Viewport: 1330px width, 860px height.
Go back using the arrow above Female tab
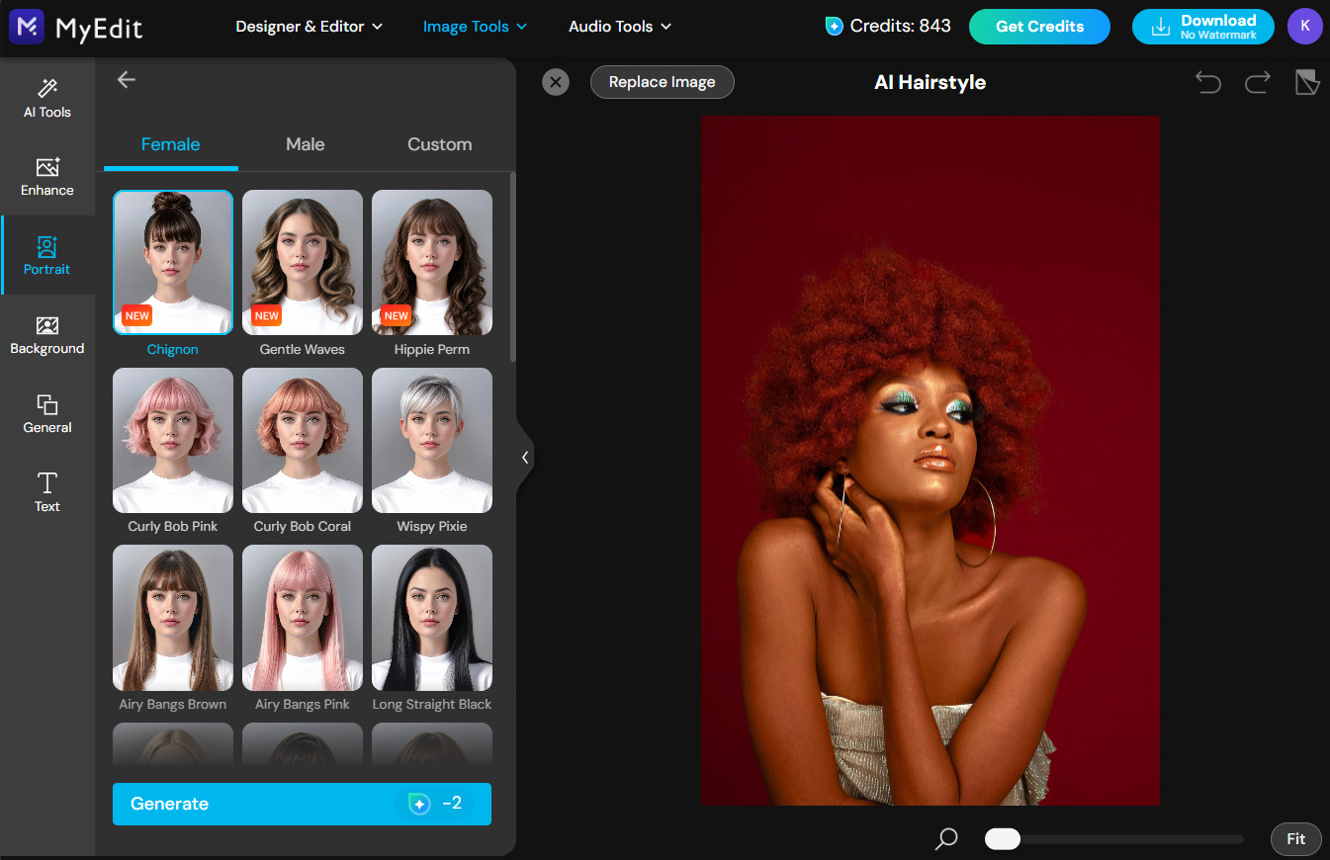point(126,80)
